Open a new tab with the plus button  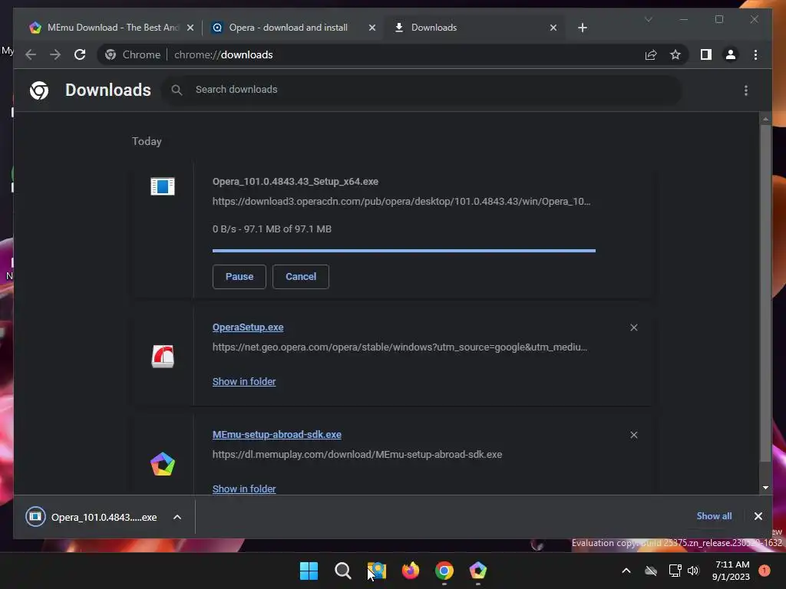(582, 28)
